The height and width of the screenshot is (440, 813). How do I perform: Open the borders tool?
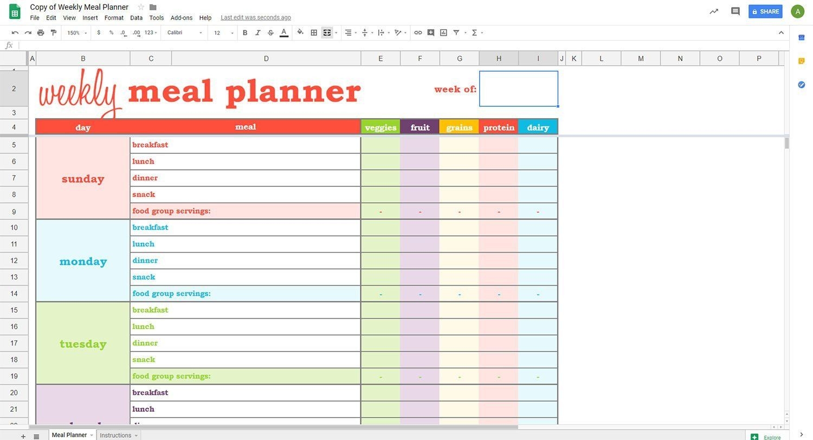click(x=314, y=33)
